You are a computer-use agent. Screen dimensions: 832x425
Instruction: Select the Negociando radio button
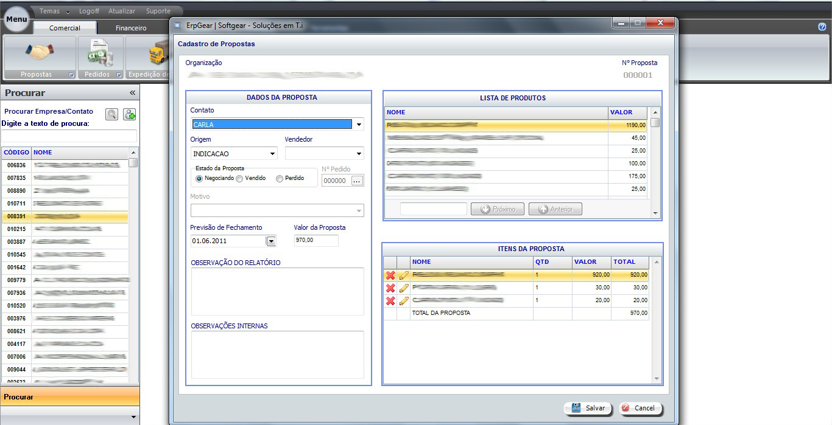pyautogui.click(x=199, y=179)
